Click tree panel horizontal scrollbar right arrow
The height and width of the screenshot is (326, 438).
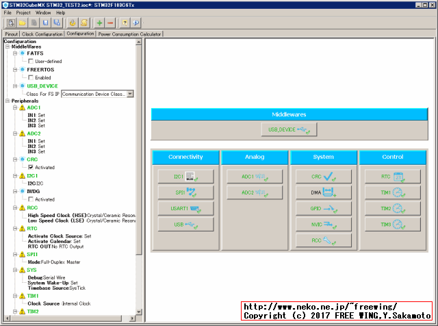pos(133,318)
